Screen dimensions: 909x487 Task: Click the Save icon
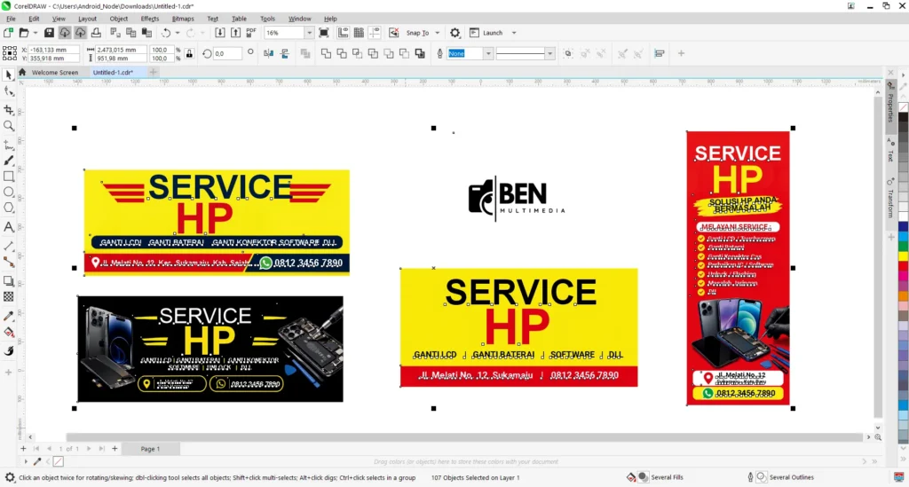coord(49,33)
